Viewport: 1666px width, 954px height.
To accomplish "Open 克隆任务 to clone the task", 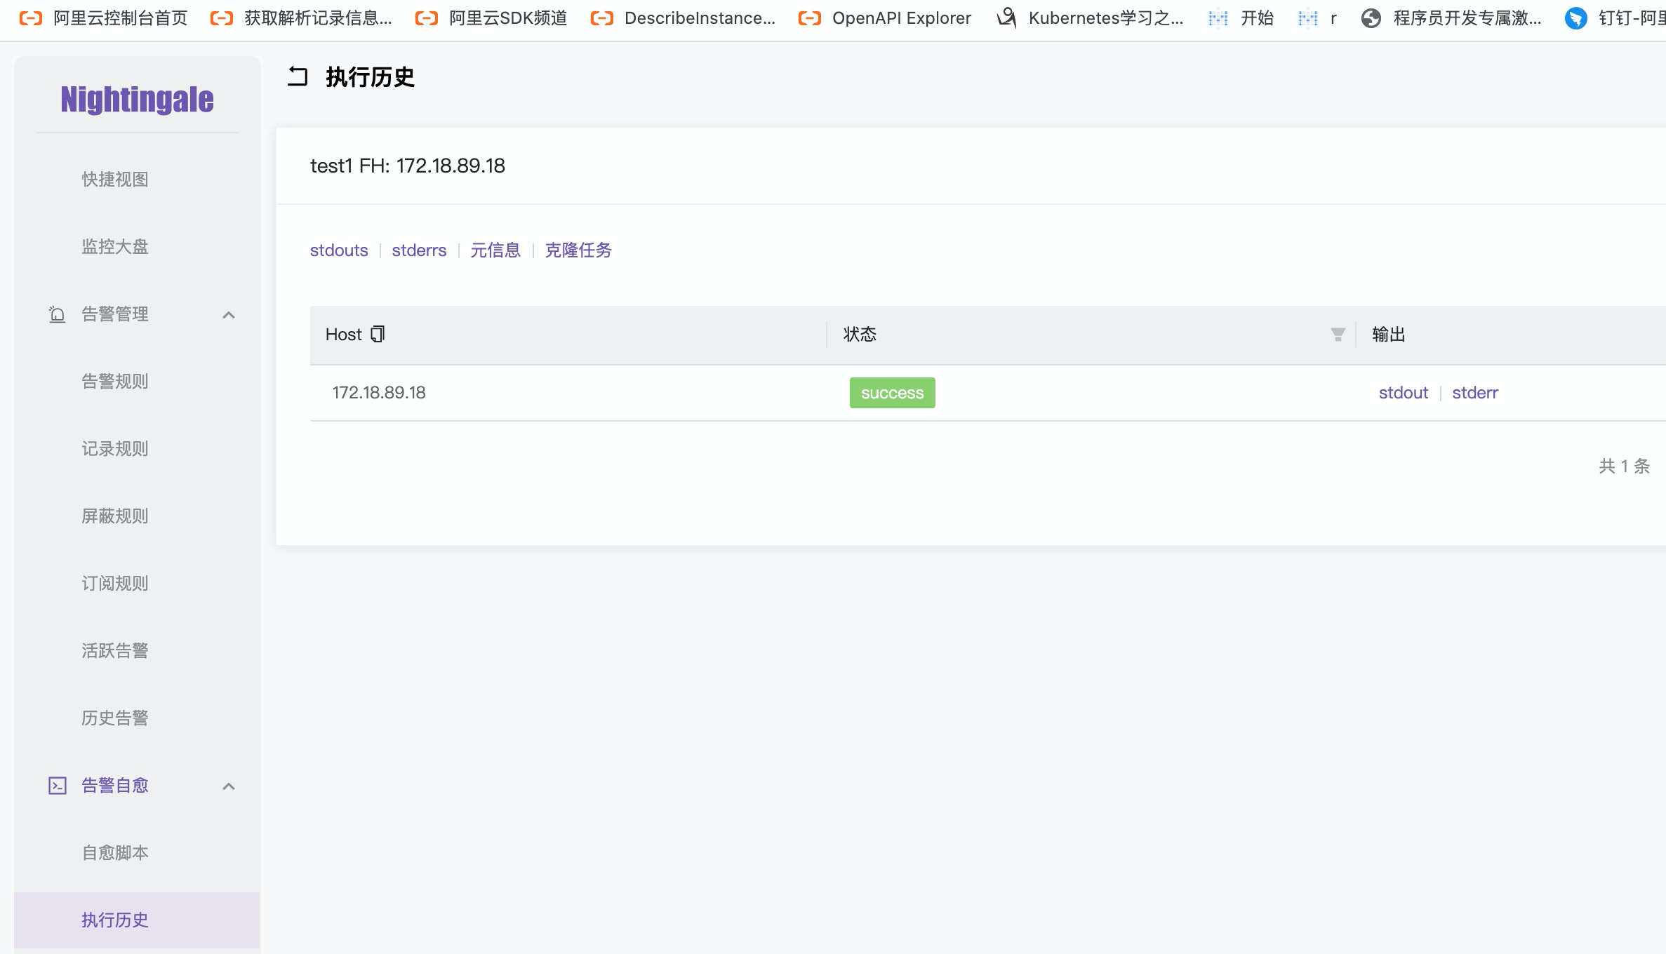I will tap(578, 250).
